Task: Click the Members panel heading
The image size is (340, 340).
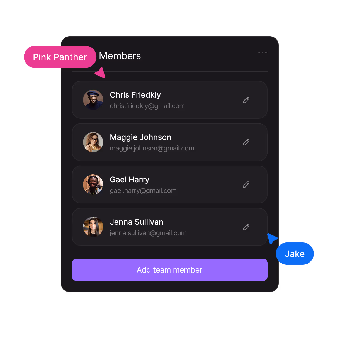Action: (120, 56)
